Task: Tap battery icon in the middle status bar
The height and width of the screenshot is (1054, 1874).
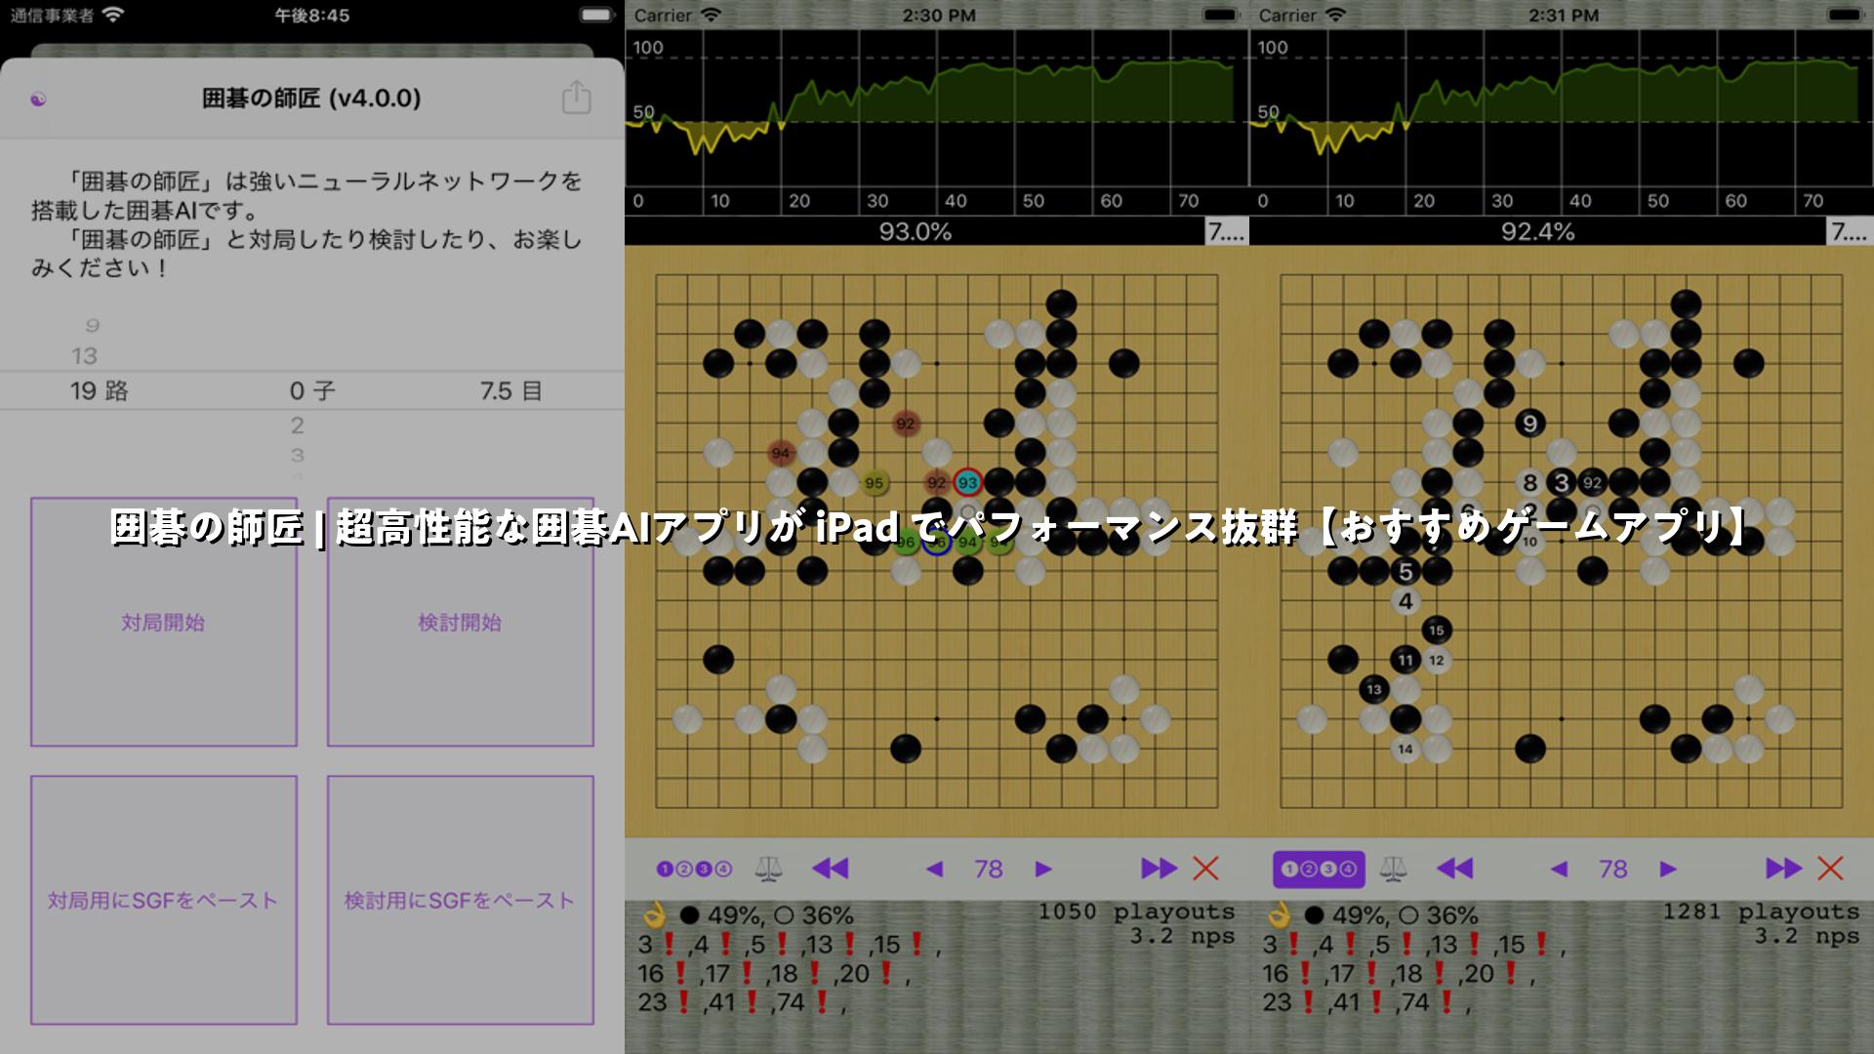Action: 1219,15
